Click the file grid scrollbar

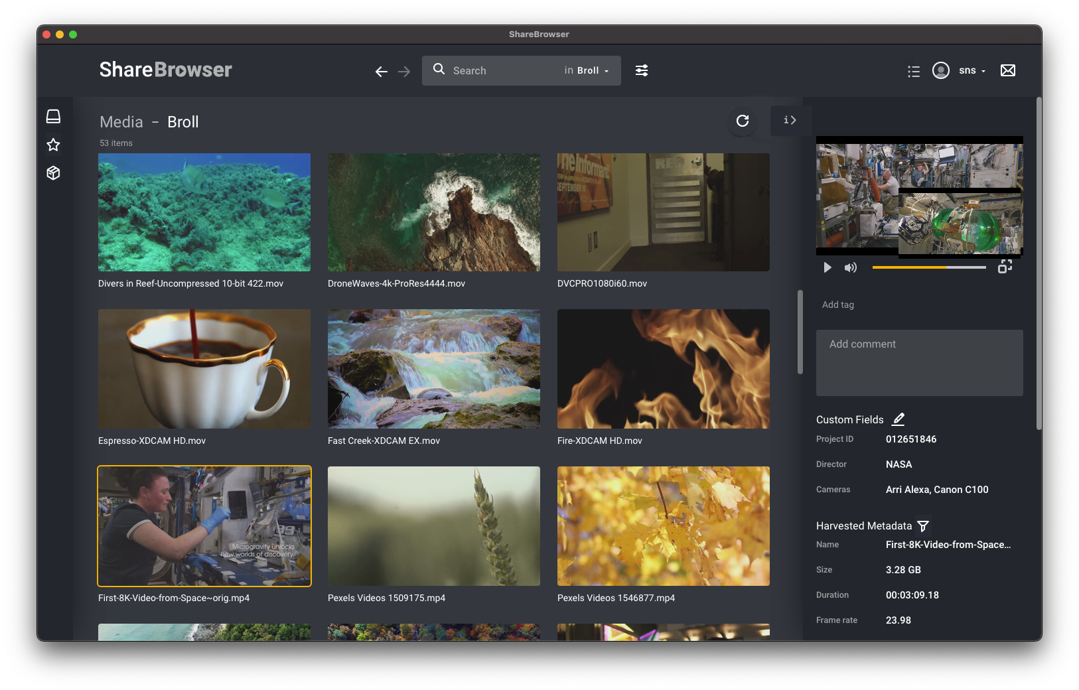point(800,332)
